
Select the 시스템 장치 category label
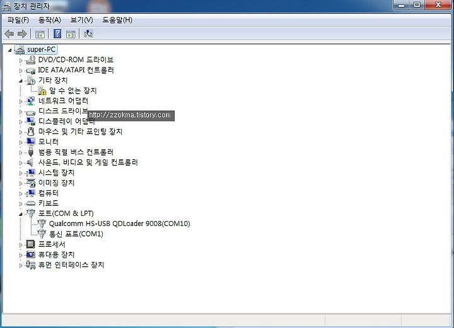[x=57, y=172]
